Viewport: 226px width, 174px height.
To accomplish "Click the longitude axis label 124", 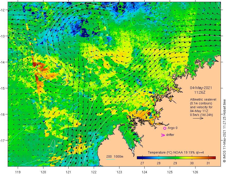I will click(145, 172).
